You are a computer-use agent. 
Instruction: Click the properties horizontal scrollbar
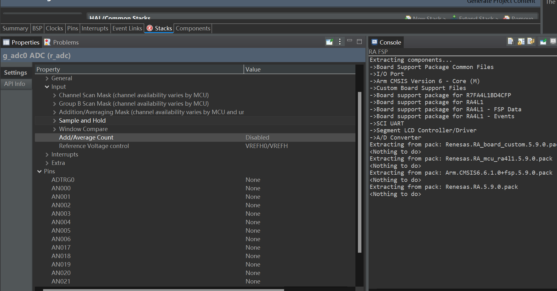pyautogui.click(x=163, y=290)
